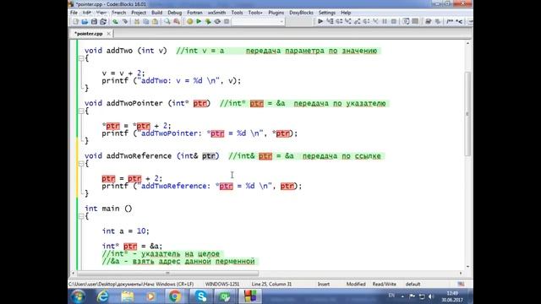Collapse the main function fold marker

tap(81, 216)
